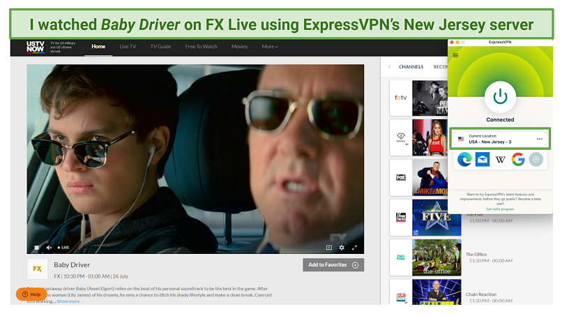Expand description with Show more
This screenshot has width=562, height=316.
[68, 301]
